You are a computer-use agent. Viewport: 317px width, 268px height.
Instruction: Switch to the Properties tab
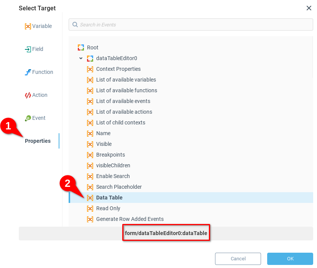click(38, 141)
